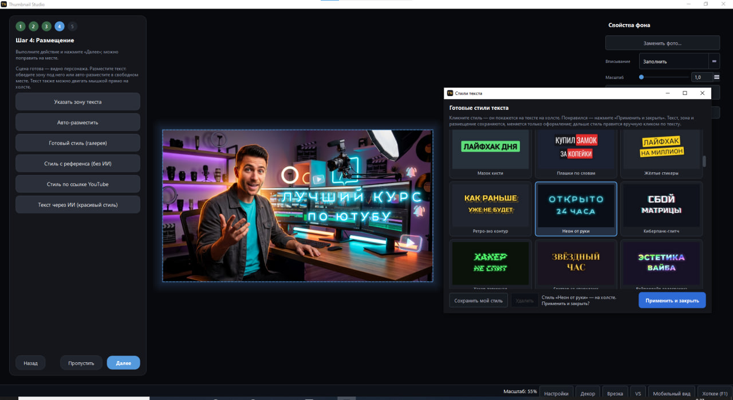Open Готовый стиль (галерея)

[78, 143]
